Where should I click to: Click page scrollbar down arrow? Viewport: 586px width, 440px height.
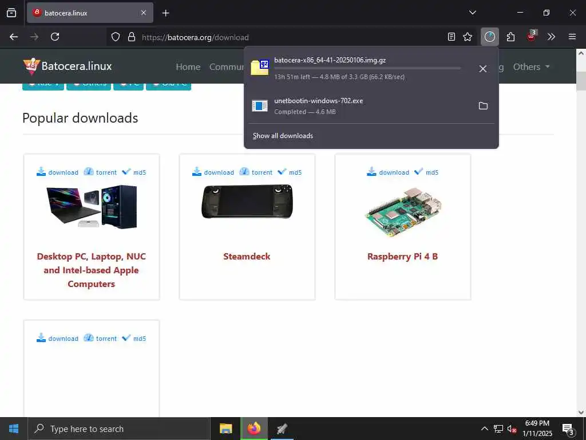tap(581, 412)
